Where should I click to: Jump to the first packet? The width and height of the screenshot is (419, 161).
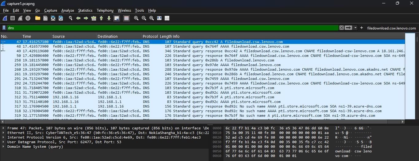(101, 18)
